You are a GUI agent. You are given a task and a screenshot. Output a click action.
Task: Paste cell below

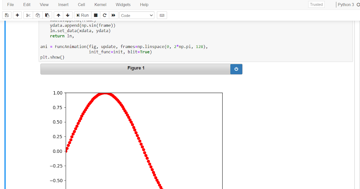point(47,15)
